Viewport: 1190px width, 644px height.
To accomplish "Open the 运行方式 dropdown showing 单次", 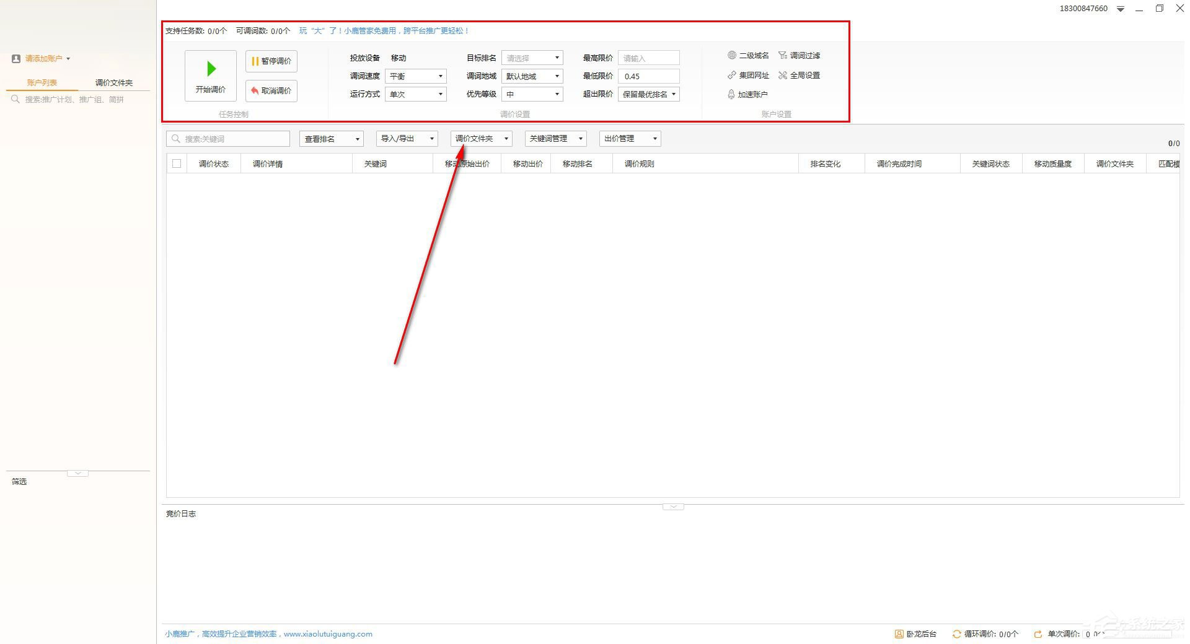I will pyautogui.click(x=415, y=94).
